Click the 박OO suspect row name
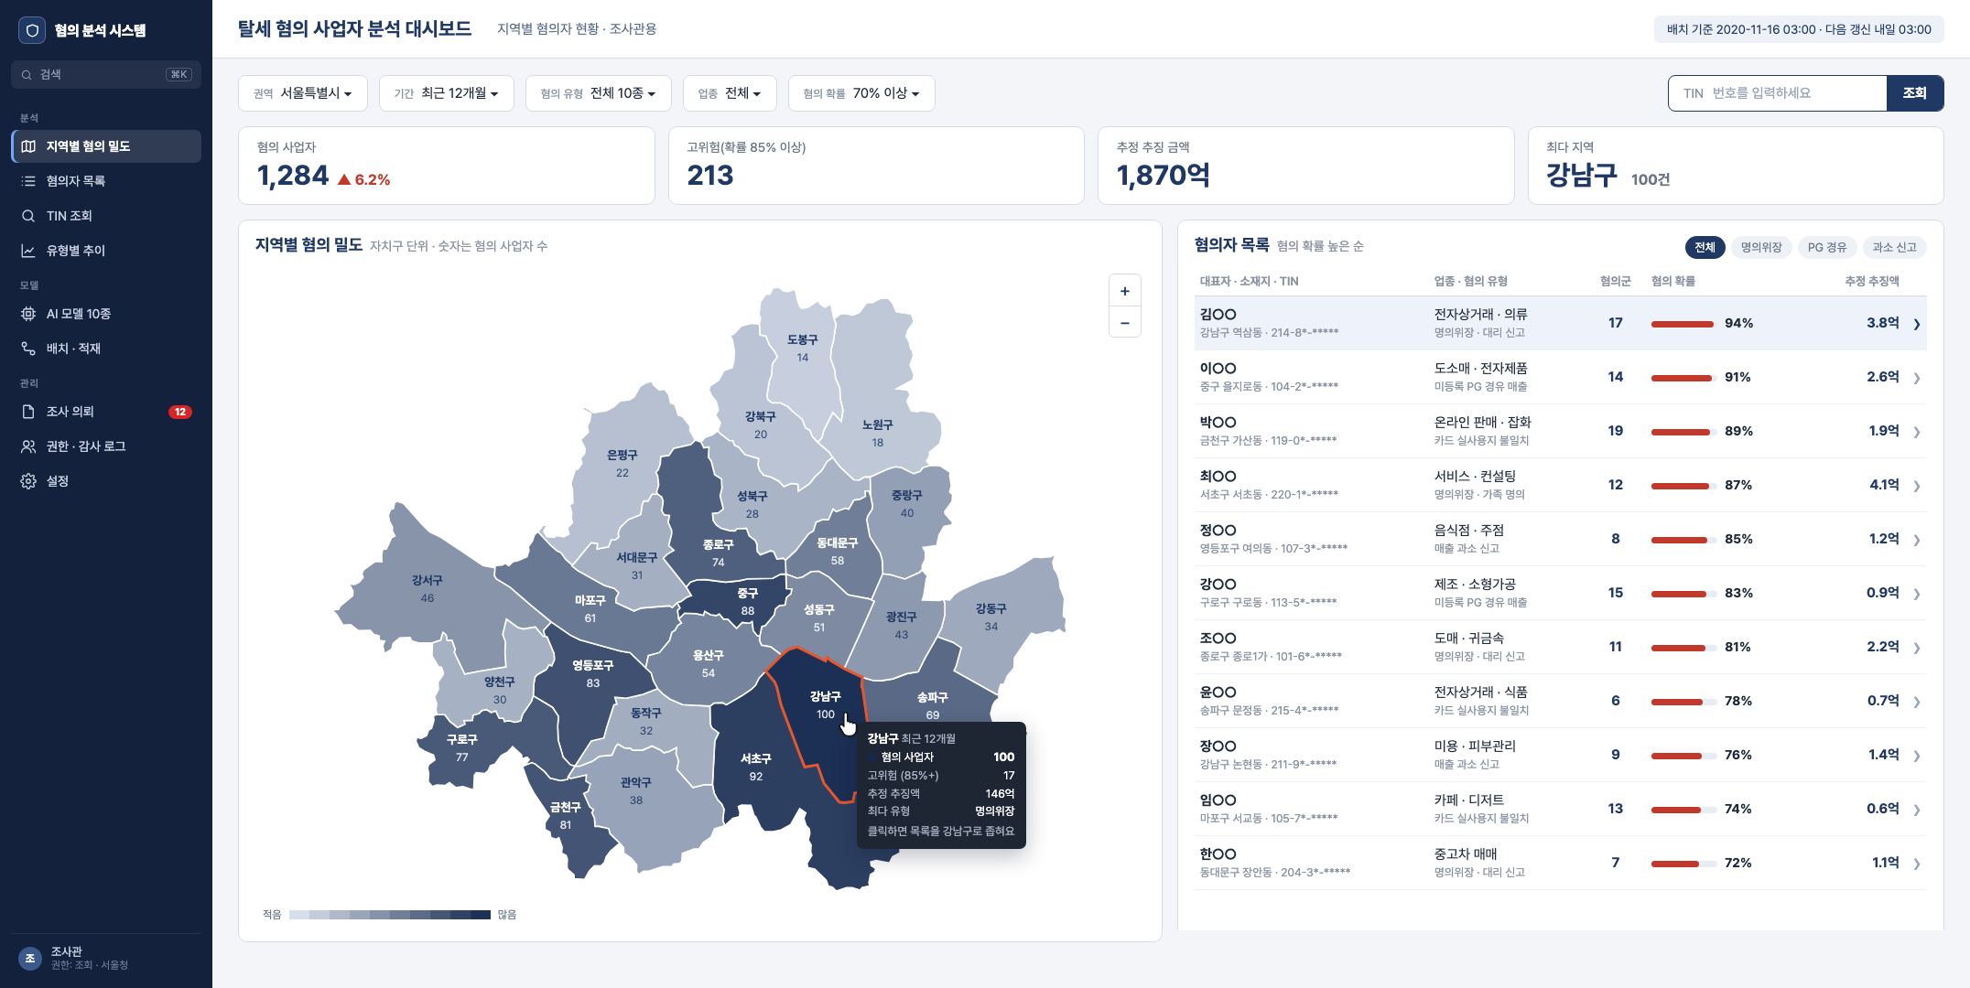The image size is (1970, 988). pyautogui.click(x=1218, y=423)
